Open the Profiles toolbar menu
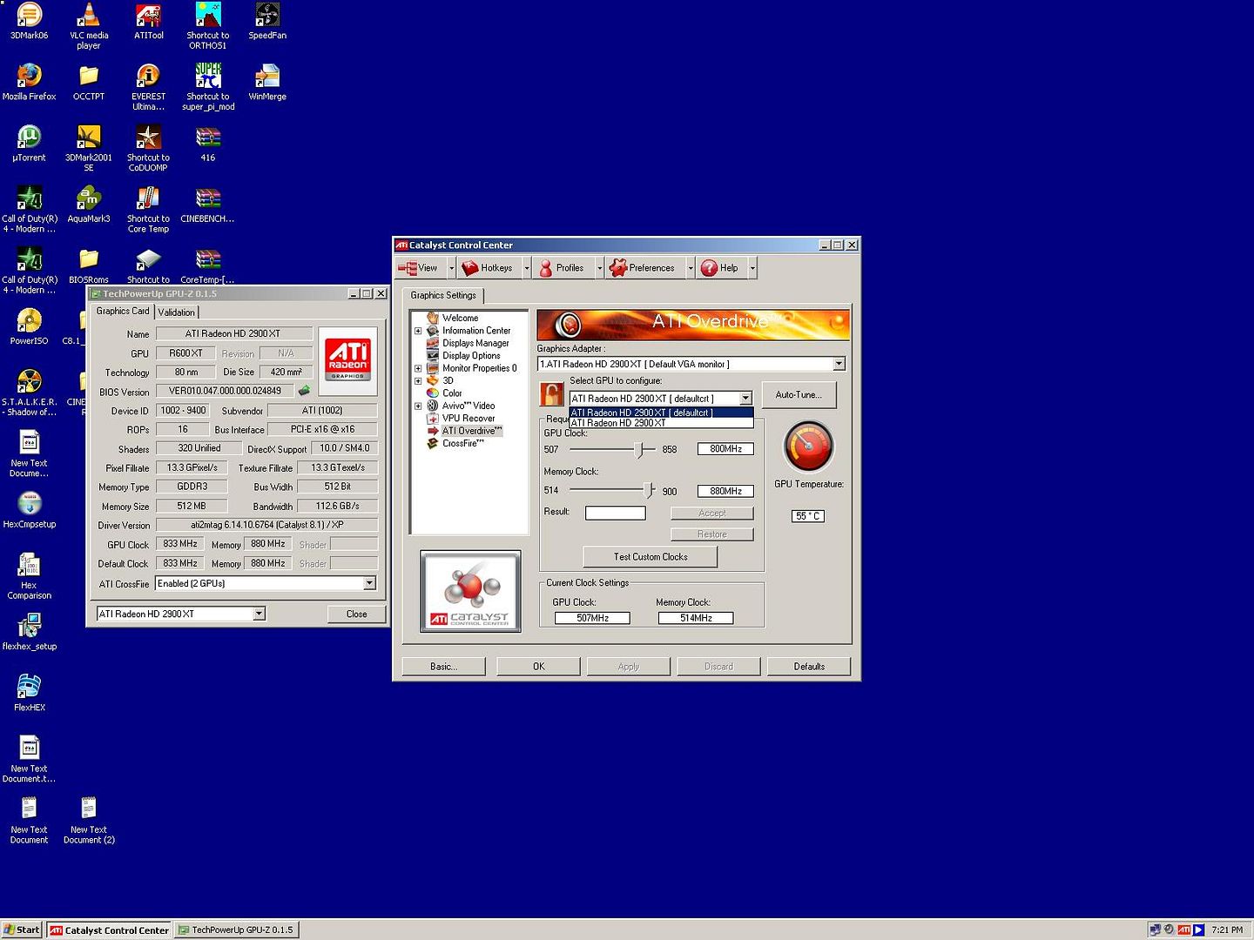This screenshot has width=1254, height=940. pos(563,268)
